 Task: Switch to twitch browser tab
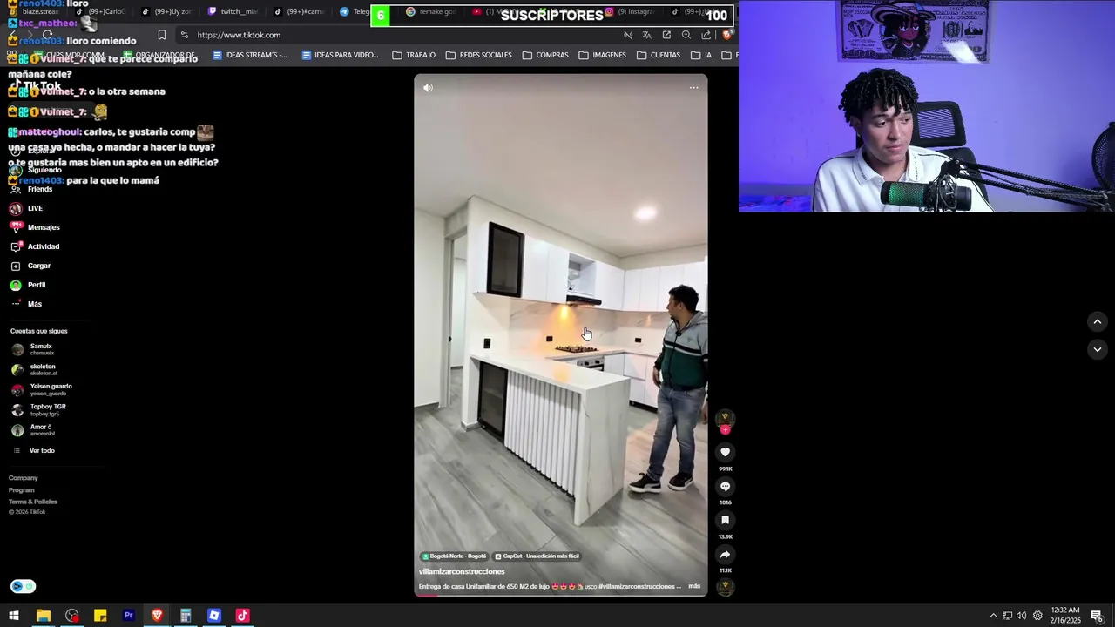pos(233,11)
